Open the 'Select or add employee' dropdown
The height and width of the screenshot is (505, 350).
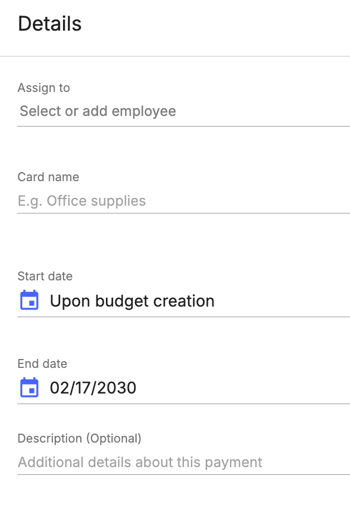point(183,111)
